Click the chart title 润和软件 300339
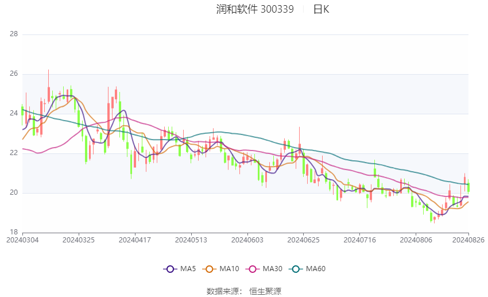Screen dimensions: 488x297 click(255, 9)
